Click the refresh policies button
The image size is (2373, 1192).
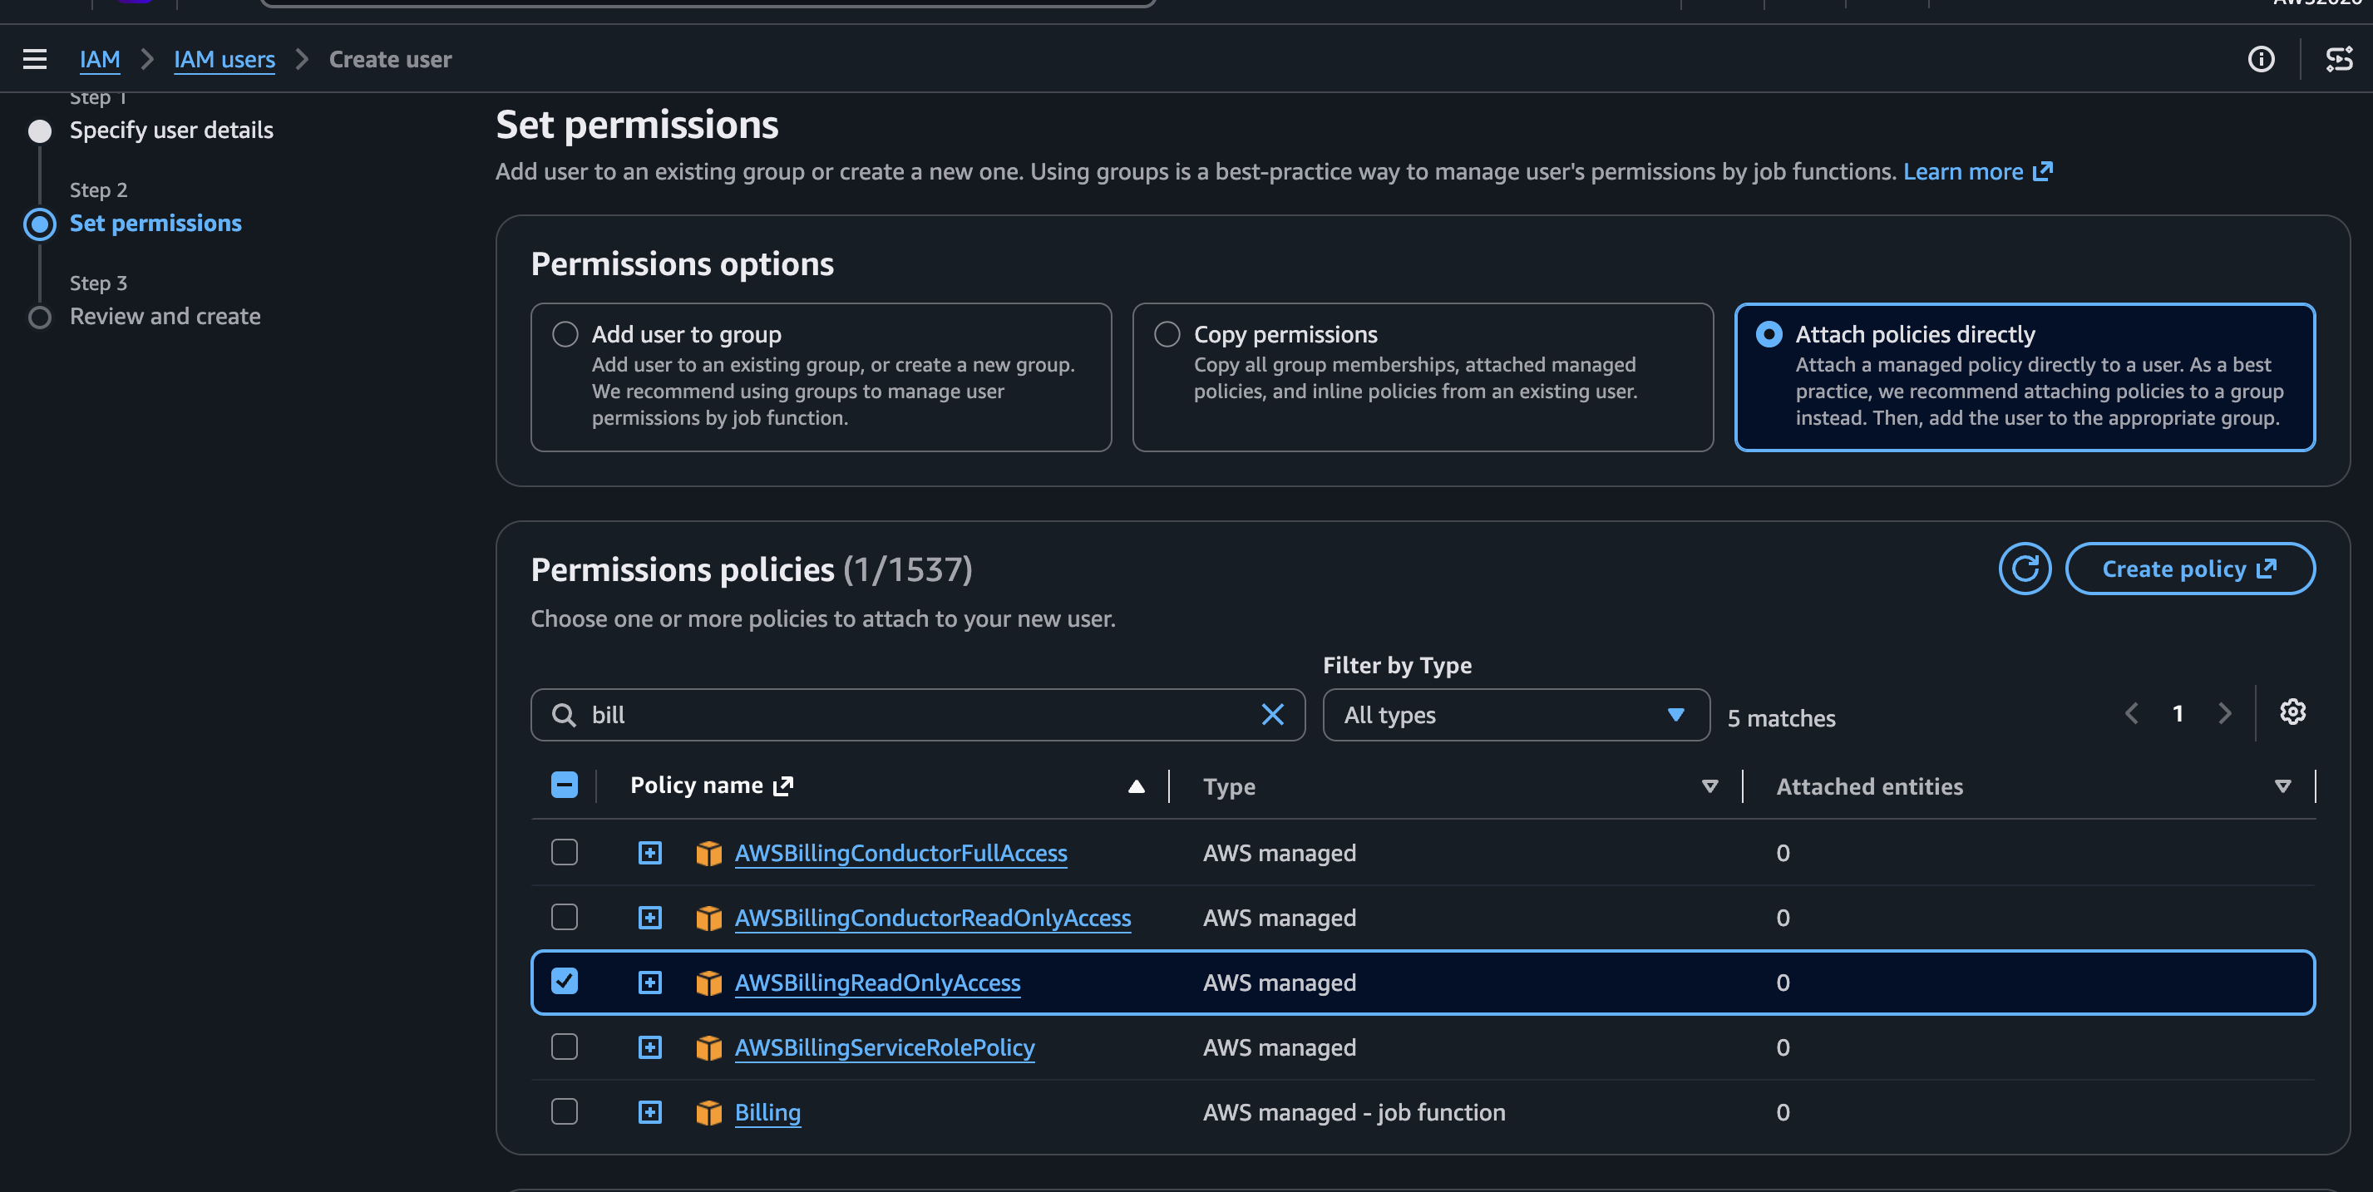click(x=2024, y=569)
